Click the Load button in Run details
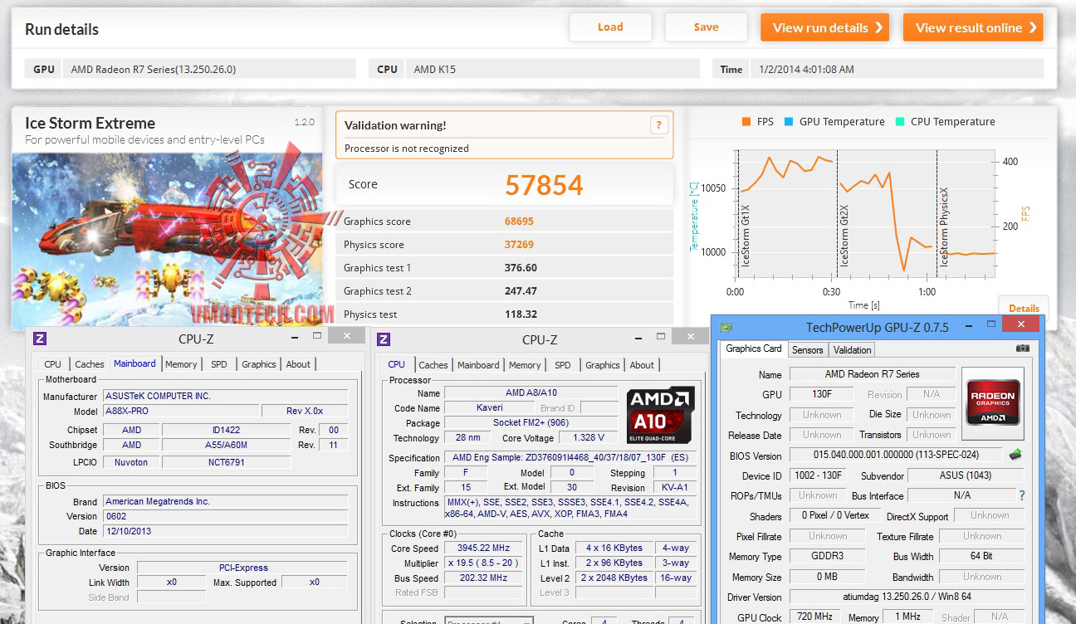This screenshot has height=624, width=1076. tap(610, 27)
